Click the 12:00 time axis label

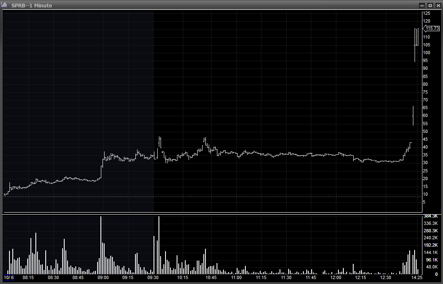(x=336, y=277)
